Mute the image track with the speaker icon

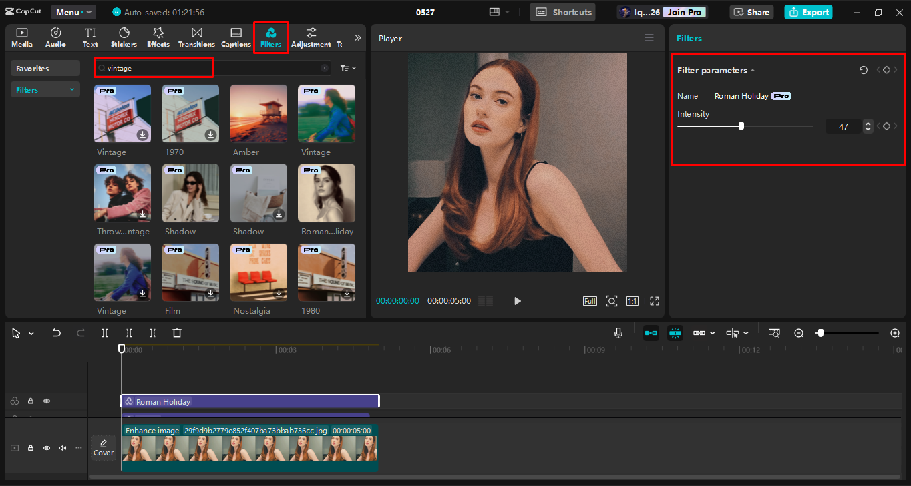click(x=62, y=447)
